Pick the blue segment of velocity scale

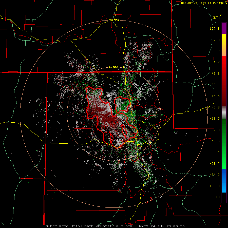click(224, 181)
